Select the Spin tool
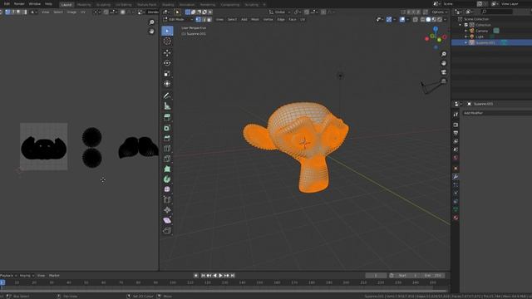532x299 pixels. (167, 179)
